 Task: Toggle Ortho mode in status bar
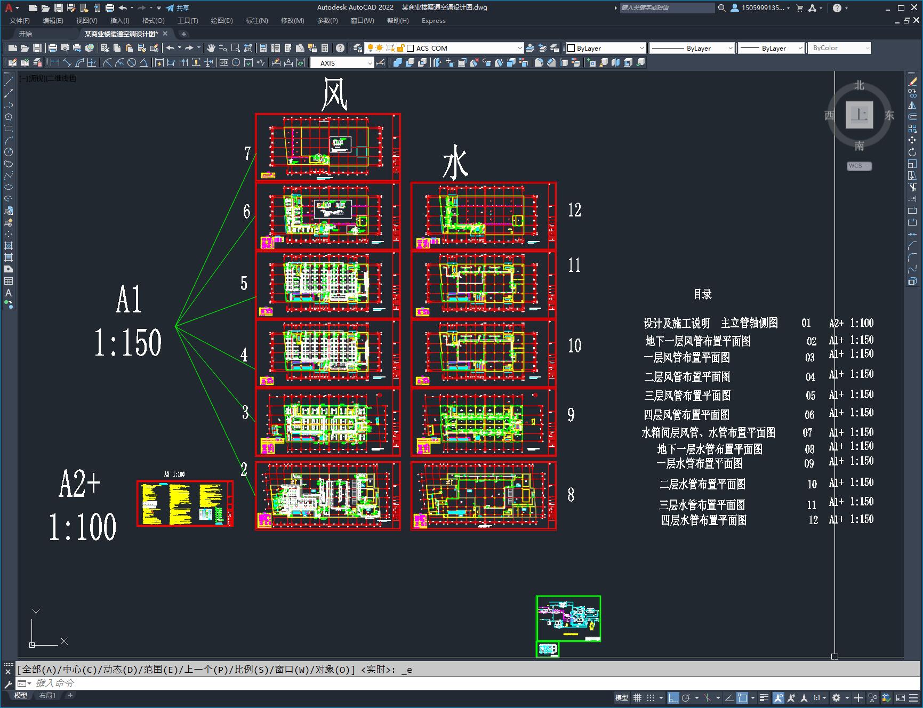coord(673,697)
